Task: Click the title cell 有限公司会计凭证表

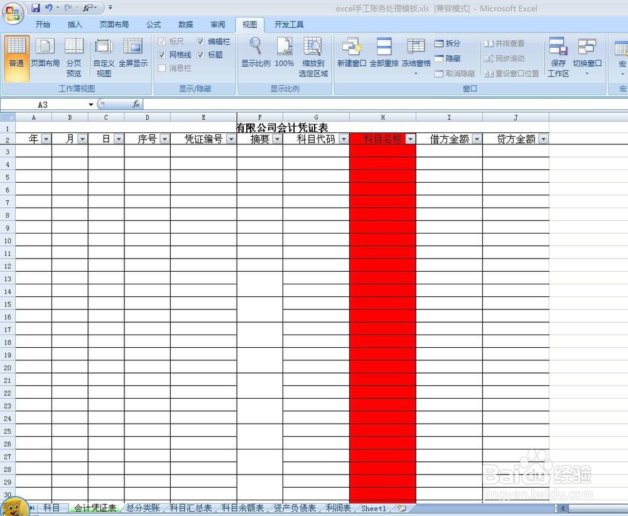Action: click(283, 127)
